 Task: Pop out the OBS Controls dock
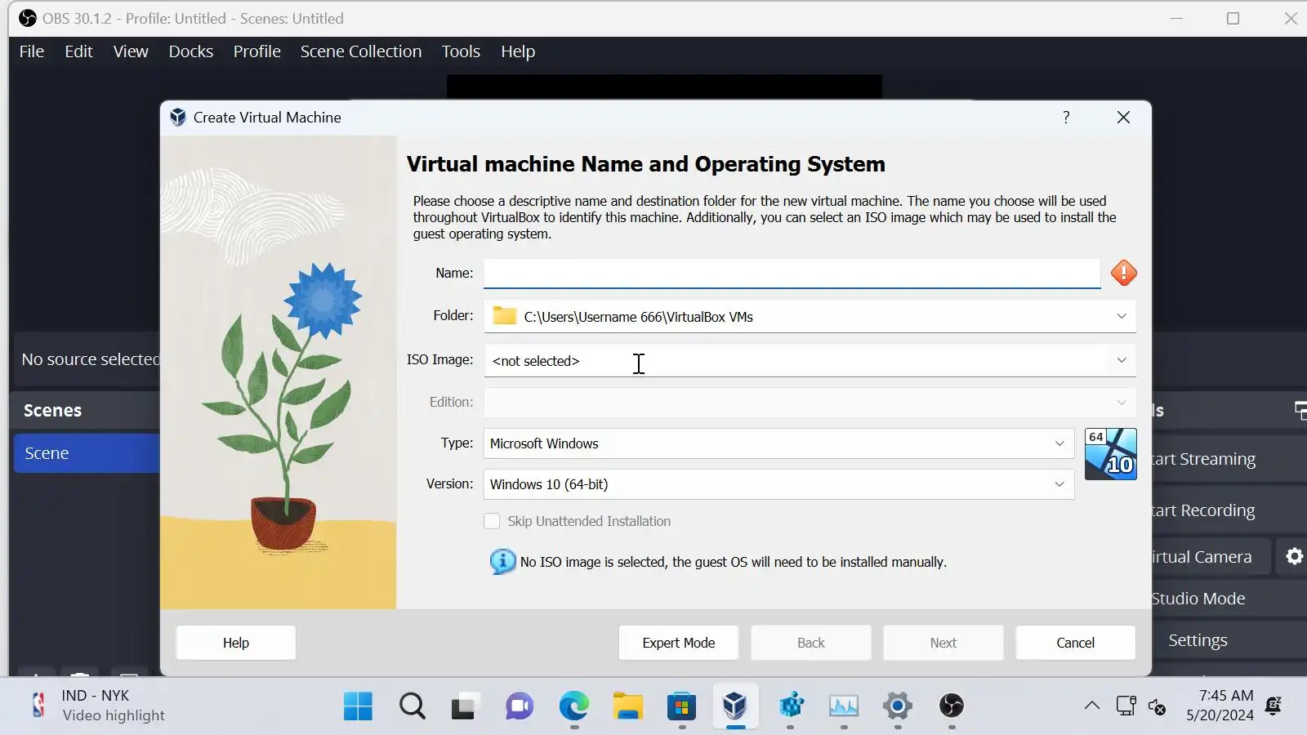coord(1300,410)
